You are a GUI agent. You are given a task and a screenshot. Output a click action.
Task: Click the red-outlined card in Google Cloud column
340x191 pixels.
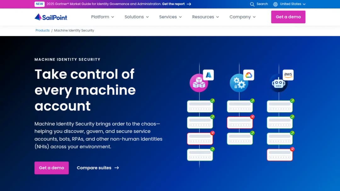240,123
